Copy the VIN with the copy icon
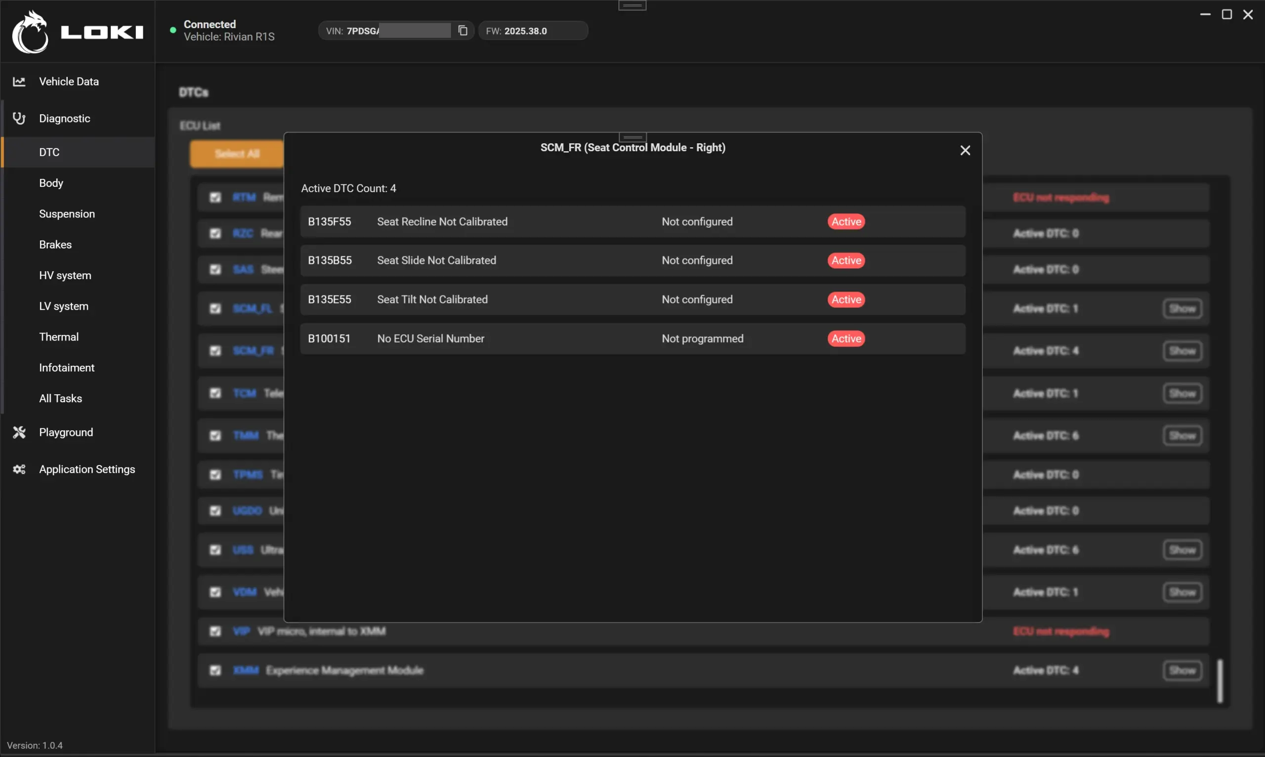Screen dimensions: 1265x757 coord(463,31)
